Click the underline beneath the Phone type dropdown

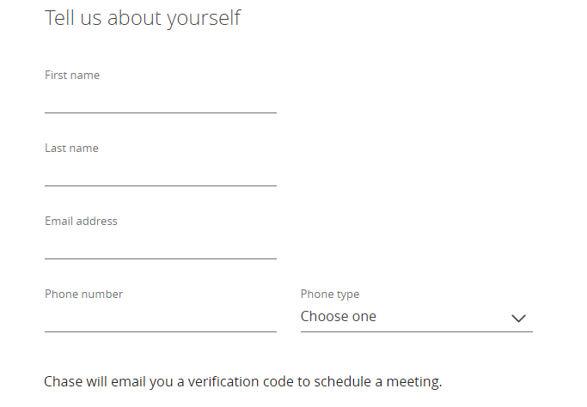(416, 331)
